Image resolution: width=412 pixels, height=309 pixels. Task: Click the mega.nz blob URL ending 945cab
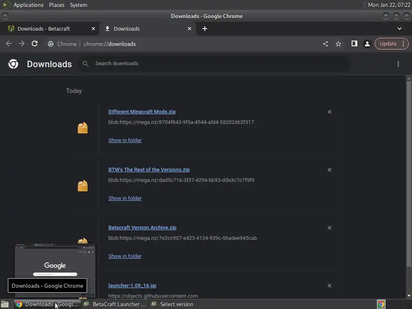coord(183,238)
